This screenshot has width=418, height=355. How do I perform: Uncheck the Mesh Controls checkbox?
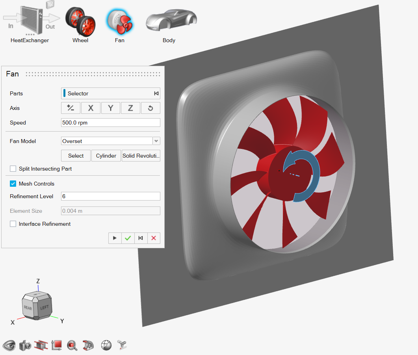[13, 184]
